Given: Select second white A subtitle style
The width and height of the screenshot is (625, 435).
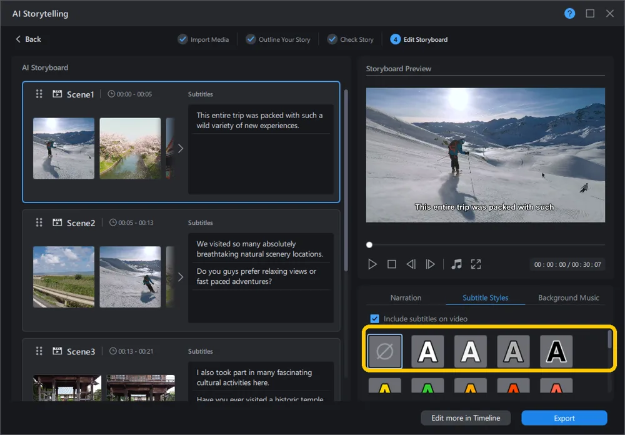Looking at the screenshot, I should coord(471,351).
